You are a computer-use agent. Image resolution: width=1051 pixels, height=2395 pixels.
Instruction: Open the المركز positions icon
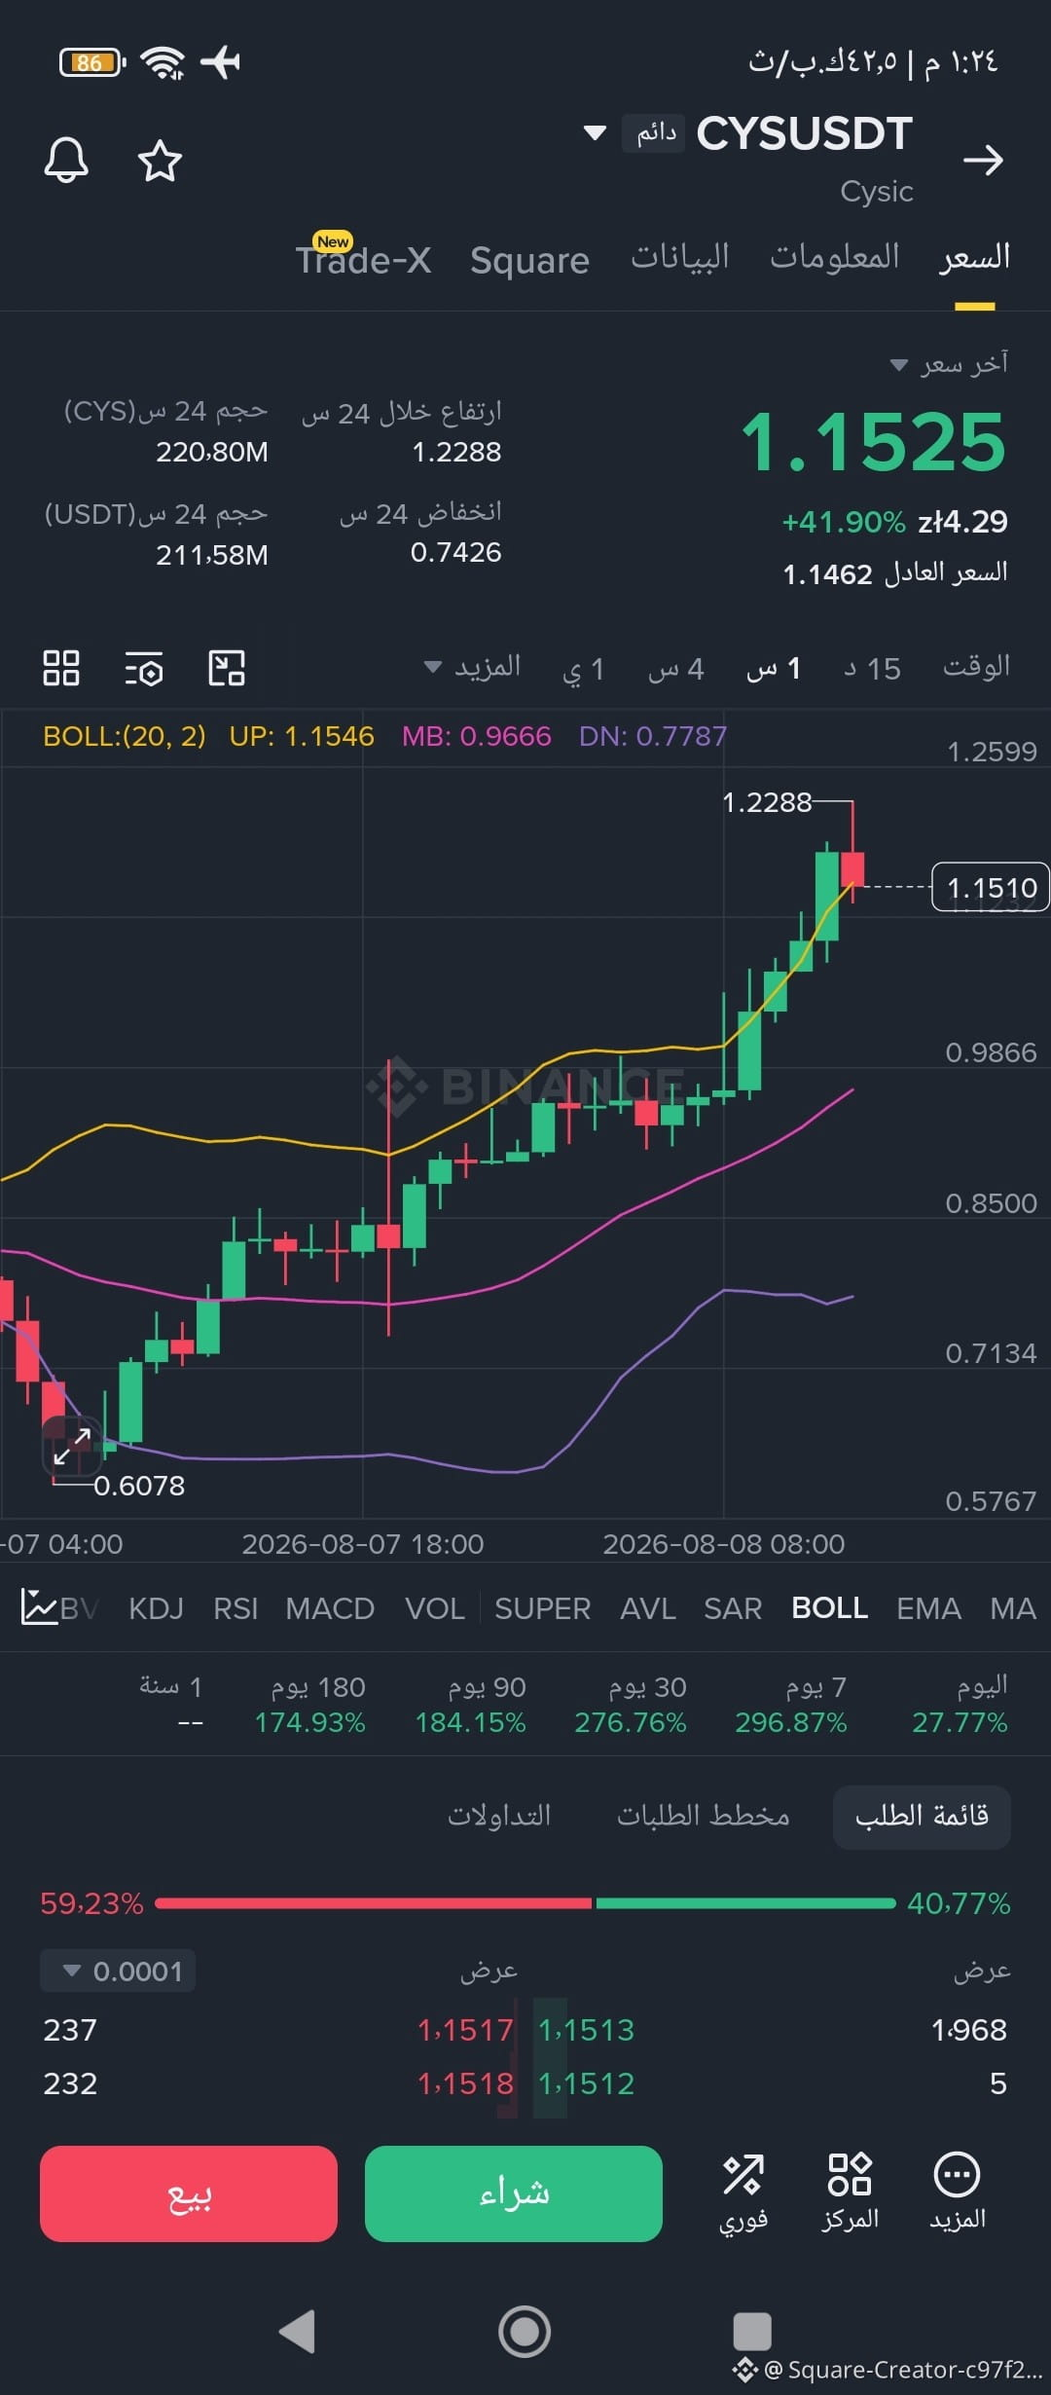click(850, 2191)
